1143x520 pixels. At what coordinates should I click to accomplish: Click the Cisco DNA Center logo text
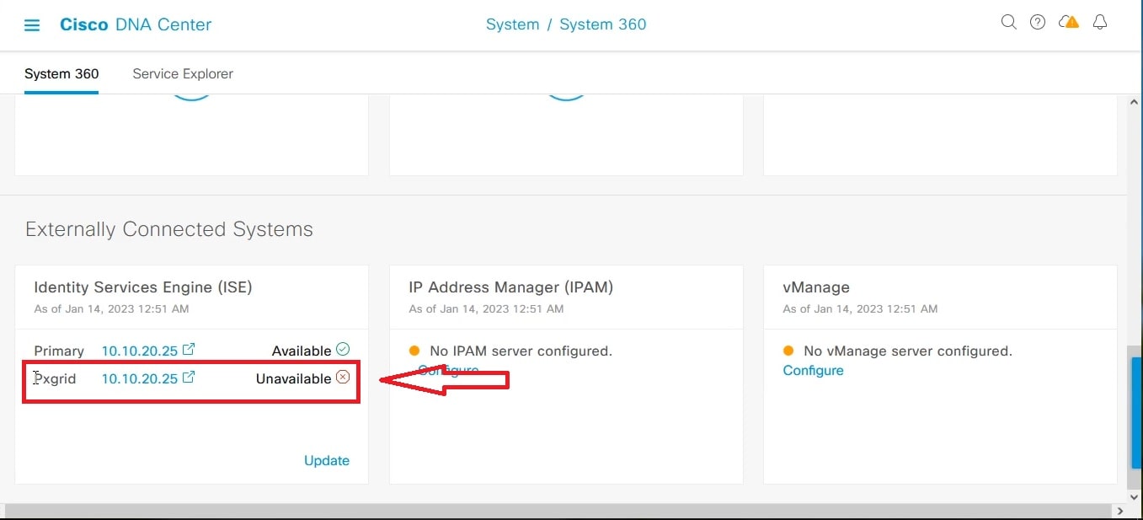(136, 24)
